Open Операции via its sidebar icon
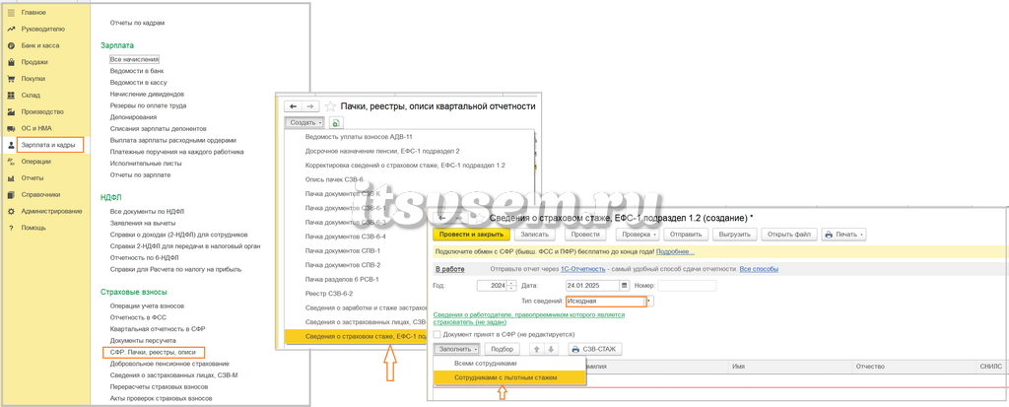1009x407 pixels. click(10, 162)
